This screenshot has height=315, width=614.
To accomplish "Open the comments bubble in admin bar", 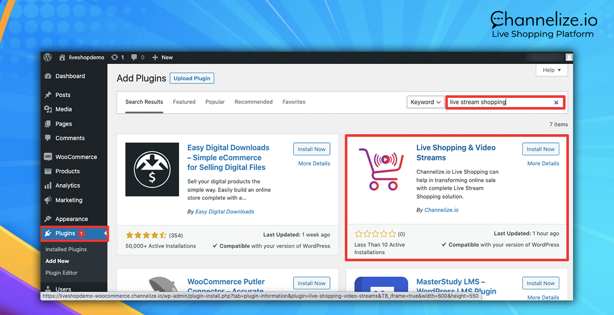I will click(x=138, y=57).
